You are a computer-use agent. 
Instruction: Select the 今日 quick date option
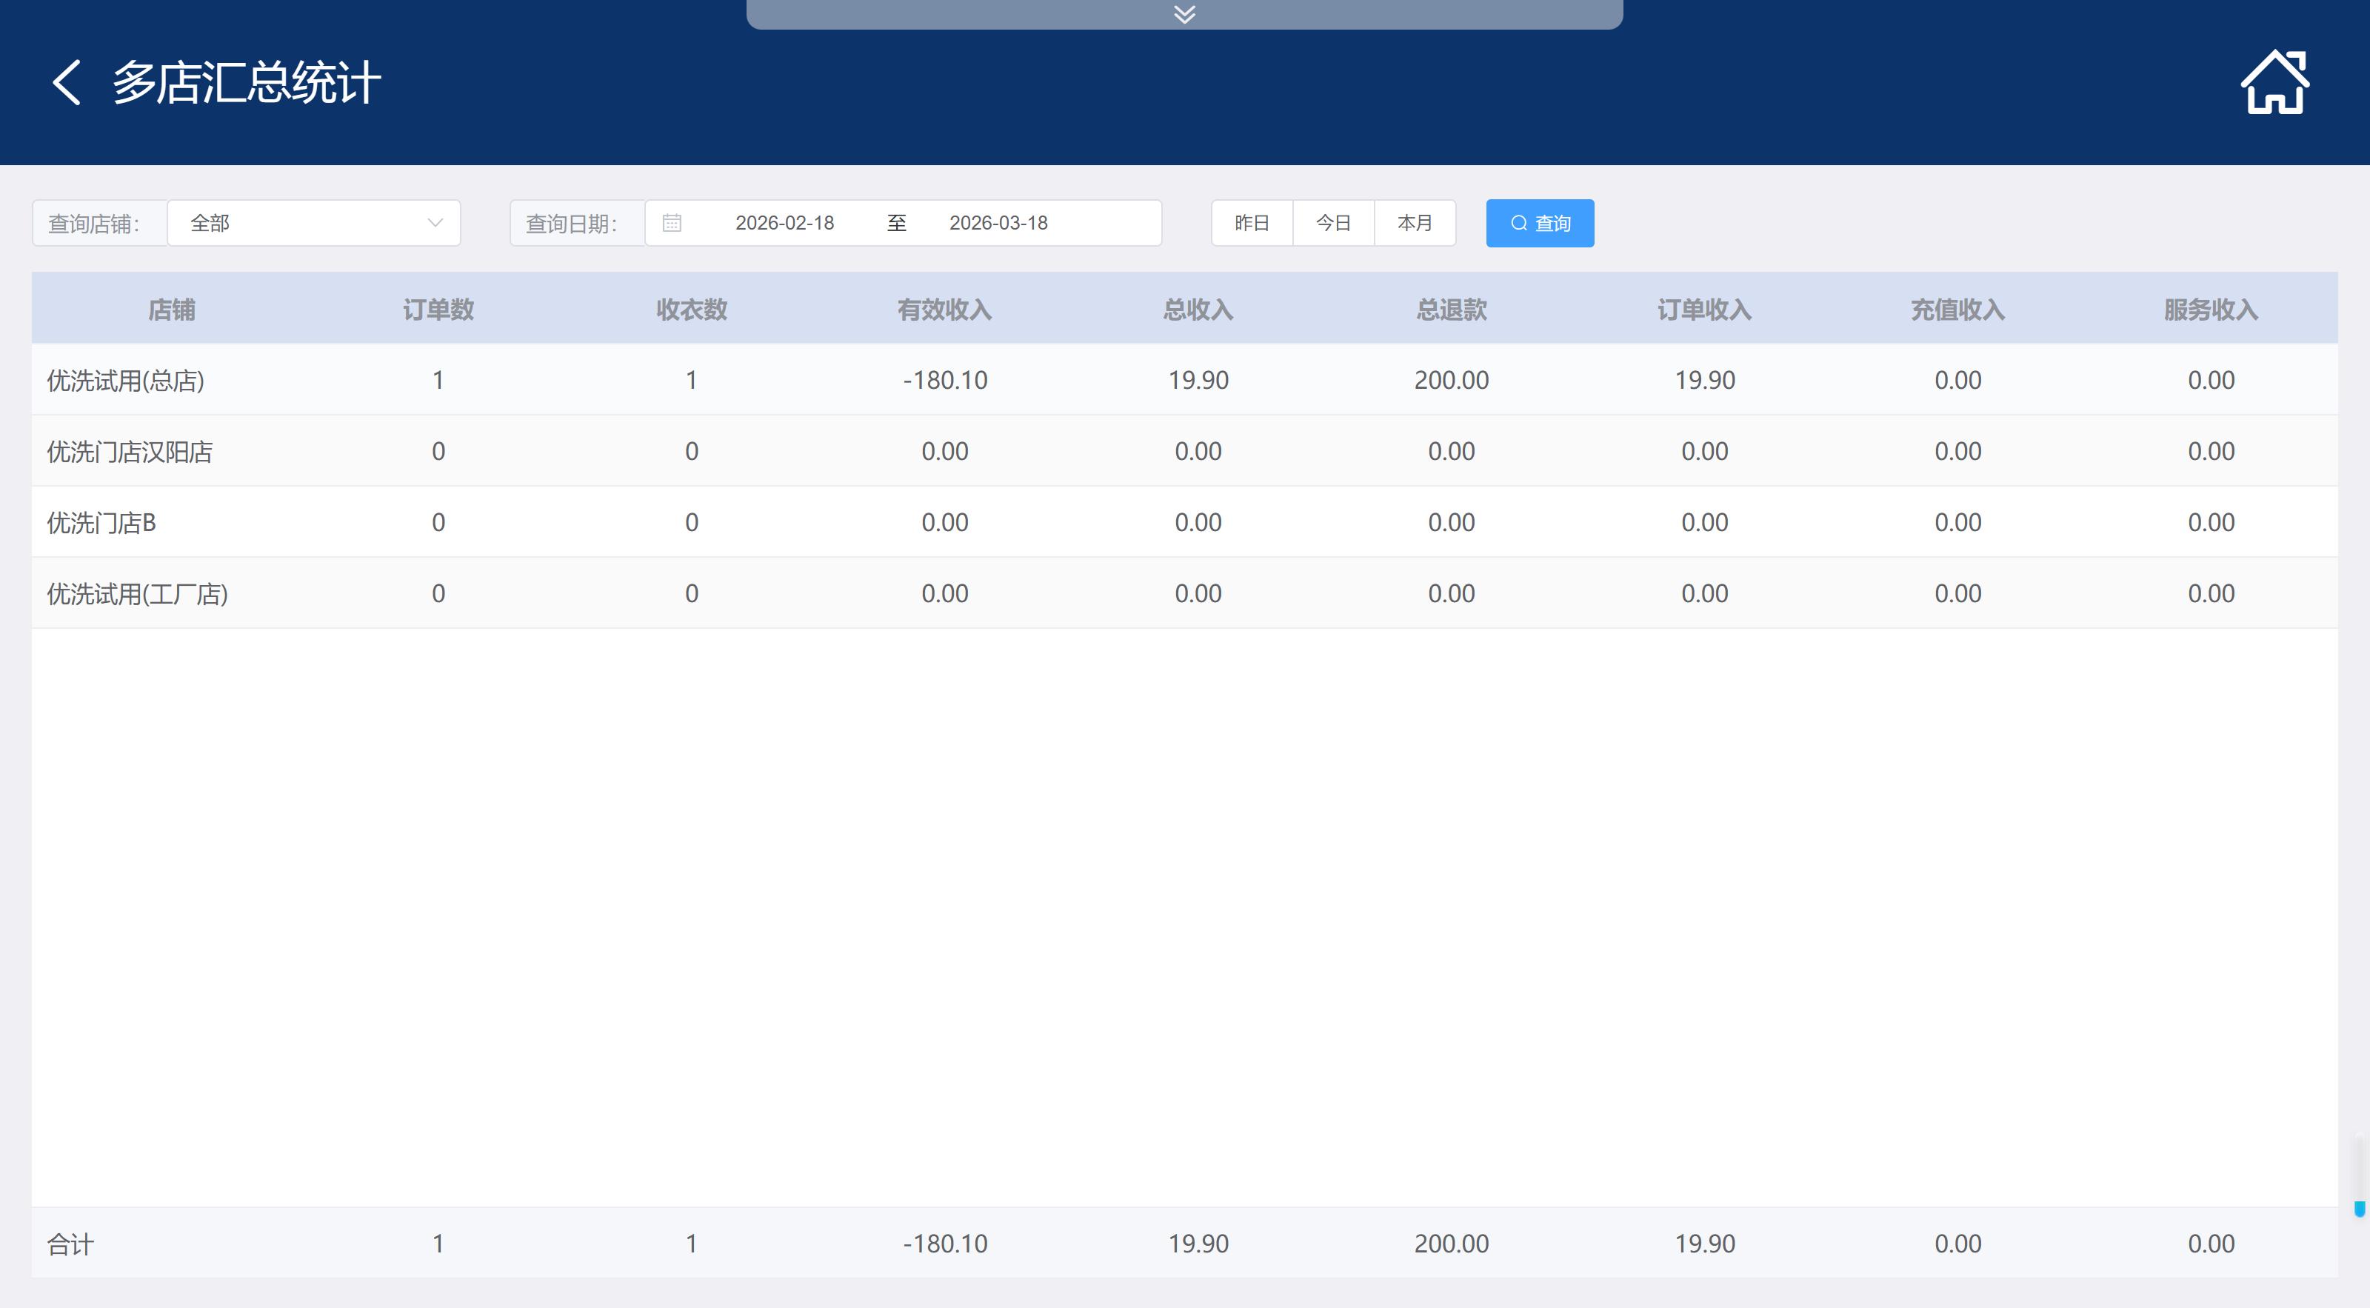(1332, 223)
